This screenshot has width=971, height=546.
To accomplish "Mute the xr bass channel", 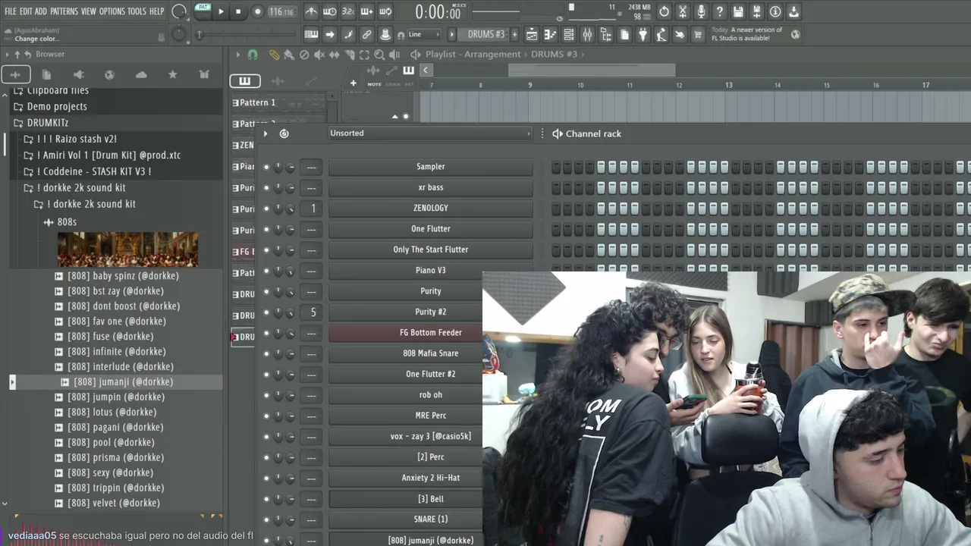I will [x=266, y=187].
